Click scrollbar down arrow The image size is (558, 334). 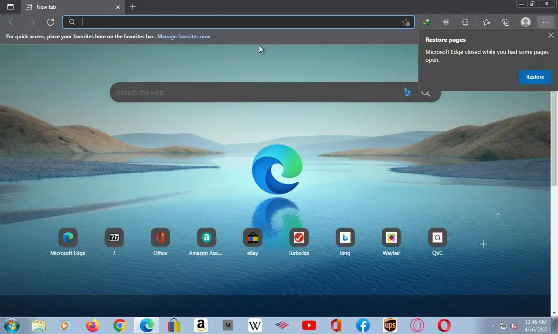pos(554,313)
